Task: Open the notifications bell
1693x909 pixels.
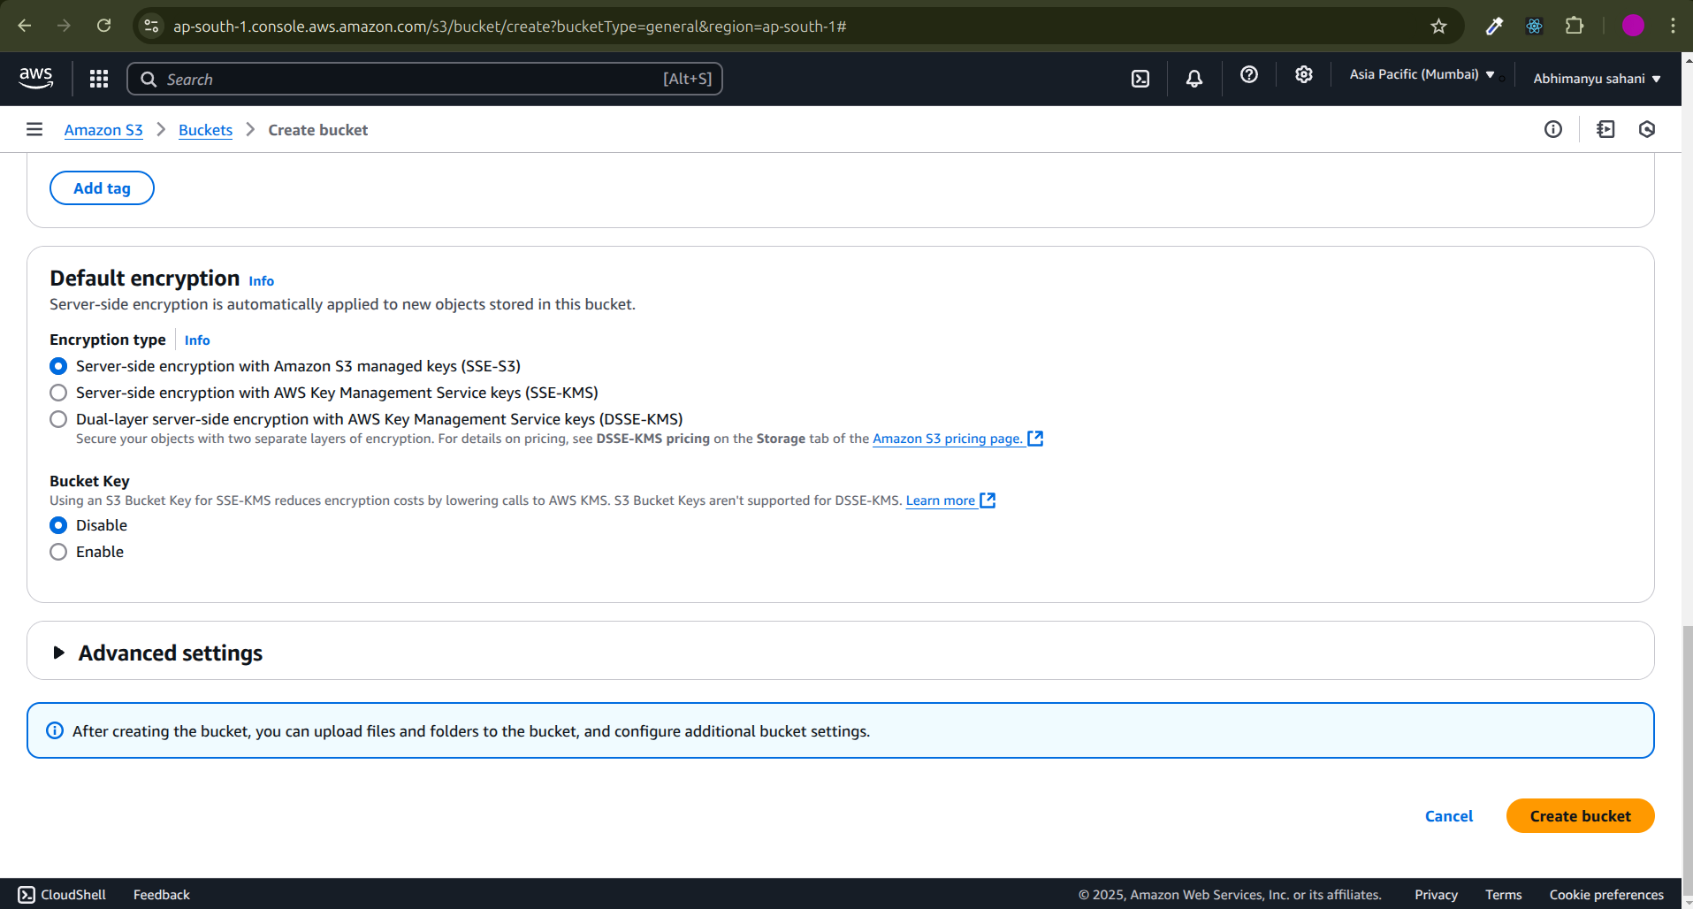Action: (1194, 79)
